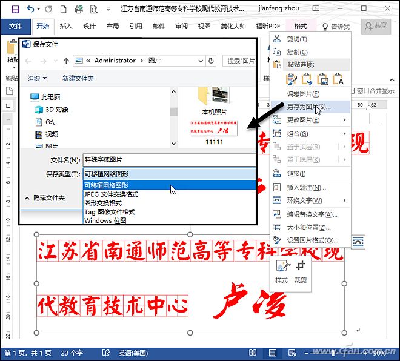Click the back arrow in save dialog
Viewport: 400px width, 361px height.
pos(28,61)
